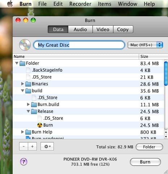This screenshot has height=174, width=168.
Task: Switch to the Video tab
Action: coord(103,29)
